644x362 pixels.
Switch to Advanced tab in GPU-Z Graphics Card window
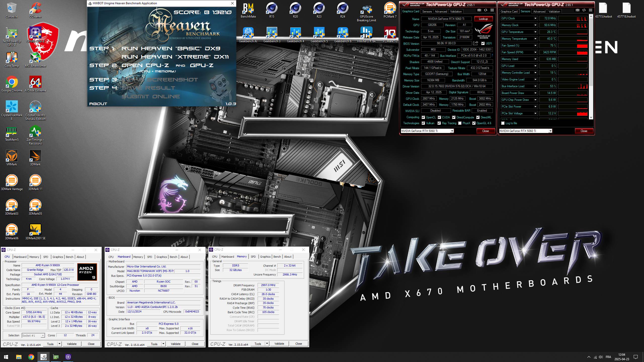441,12
